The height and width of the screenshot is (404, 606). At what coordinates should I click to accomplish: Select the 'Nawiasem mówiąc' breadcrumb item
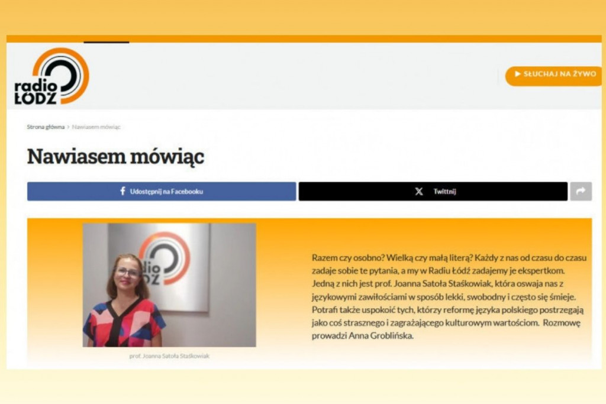pyautogui.click(x=96, y=127)
